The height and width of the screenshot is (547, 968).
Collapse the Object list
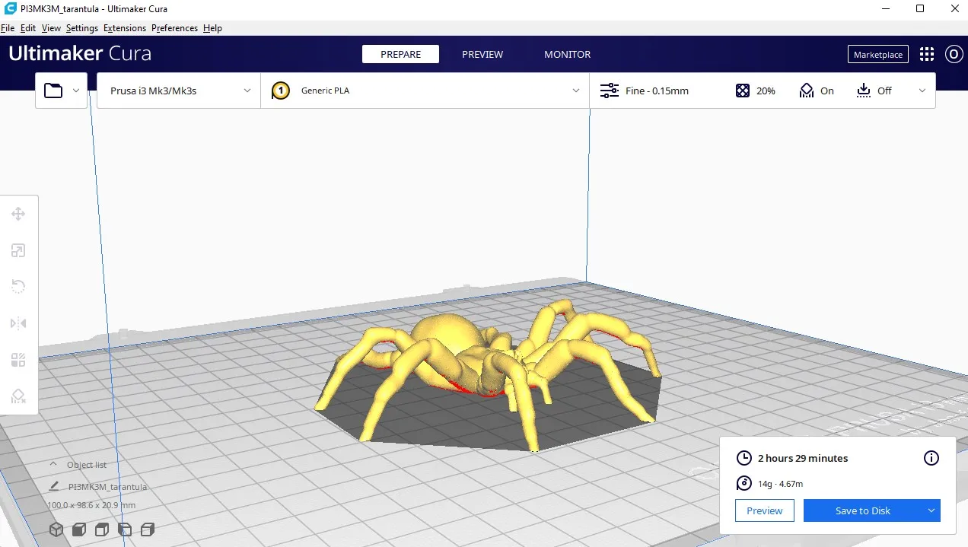[53, 464]
